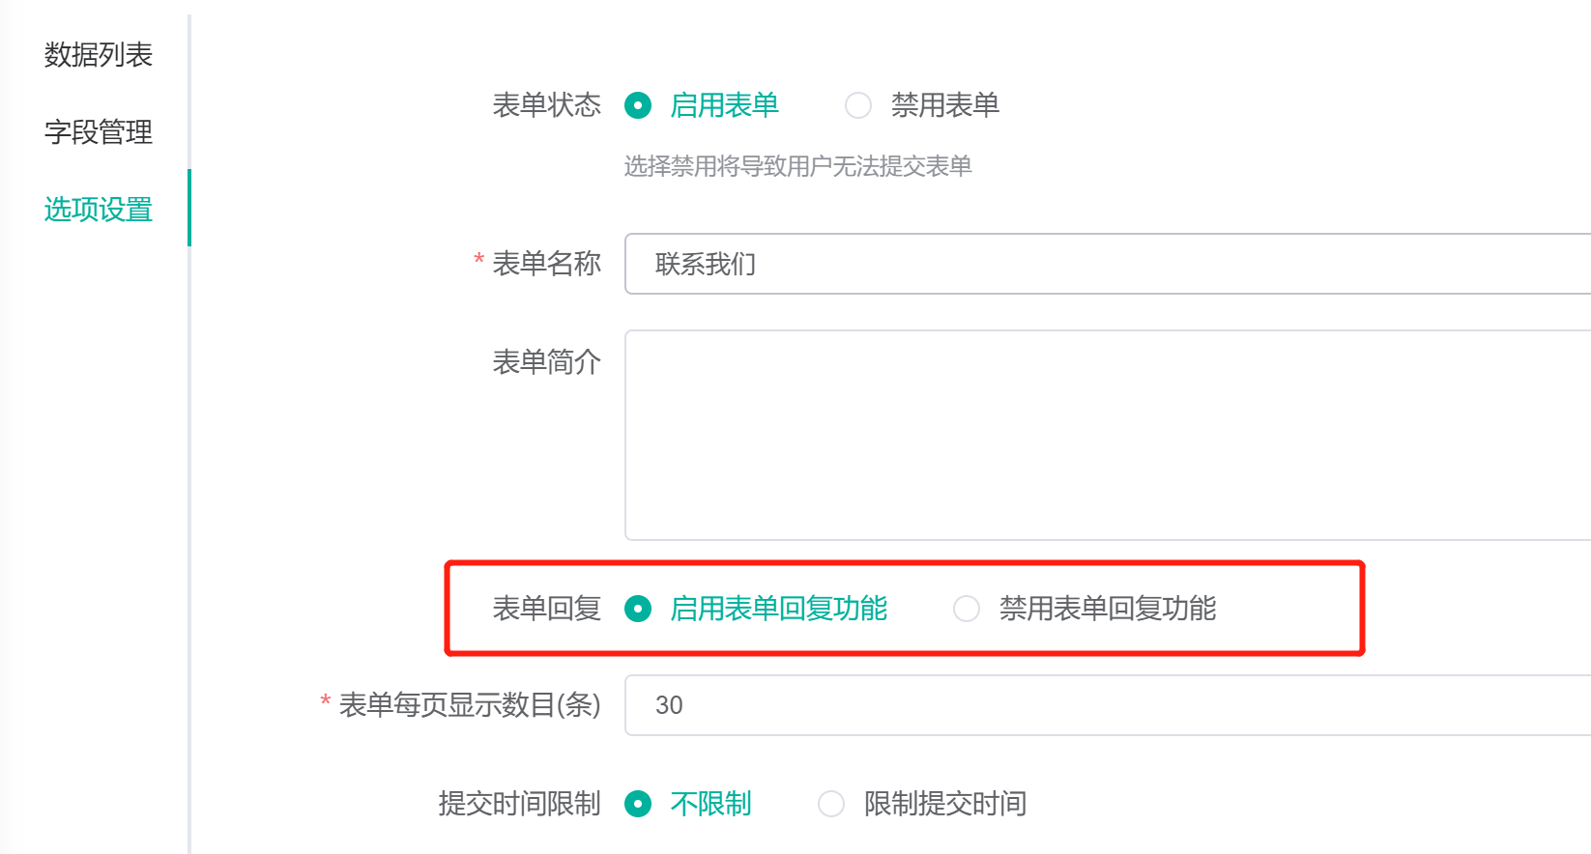Click the hint text 选择禁用将导致用户无法提交表单
This screenshot has width=1591, height=854.
(x=797, y=167)
